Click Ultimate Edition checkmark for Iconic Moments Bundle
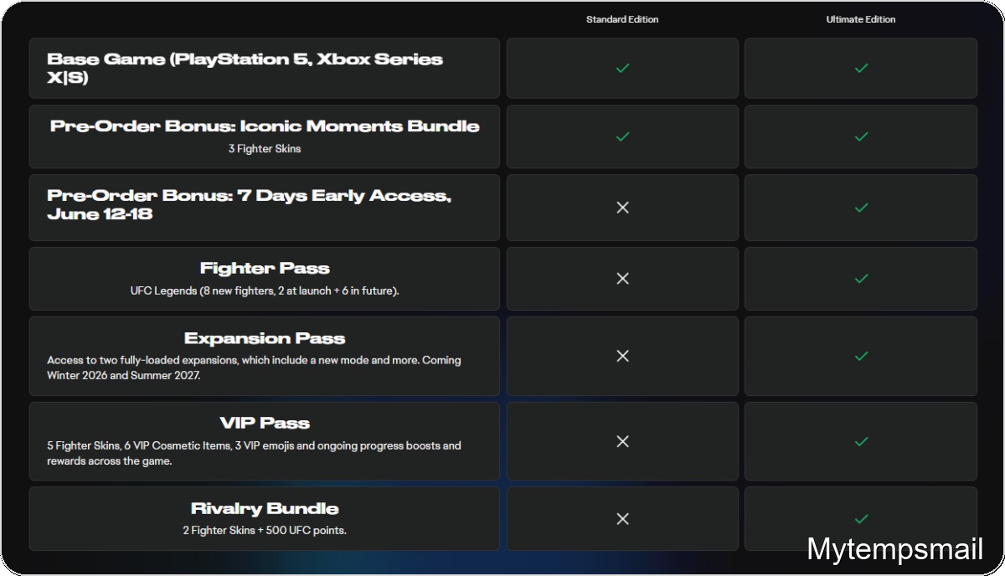 [x=861, y=136]
